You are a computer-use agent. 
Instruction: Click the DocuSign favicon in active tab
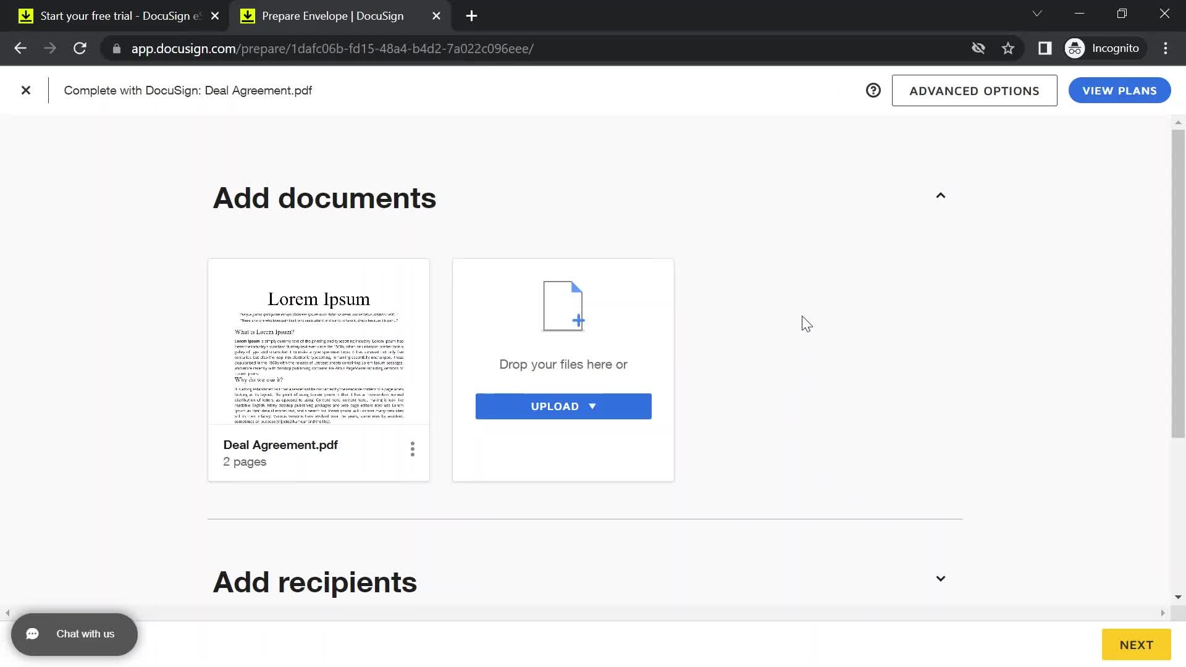[248, 15]
